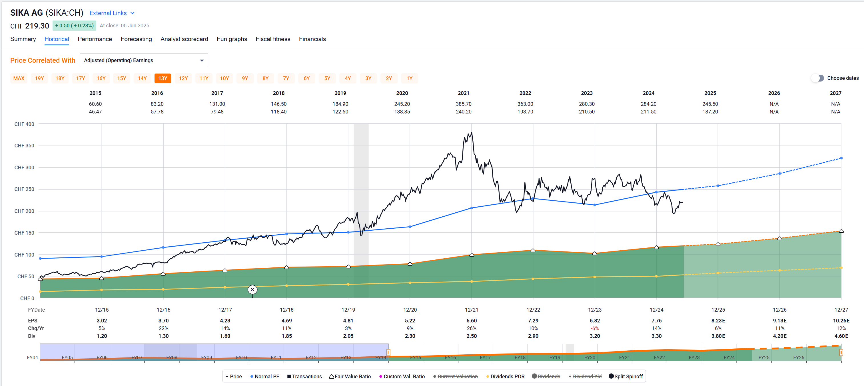The height and width of the screenshot is (386, 864).
Task: Click the active 13Y range button
Action: pos(163,78)
